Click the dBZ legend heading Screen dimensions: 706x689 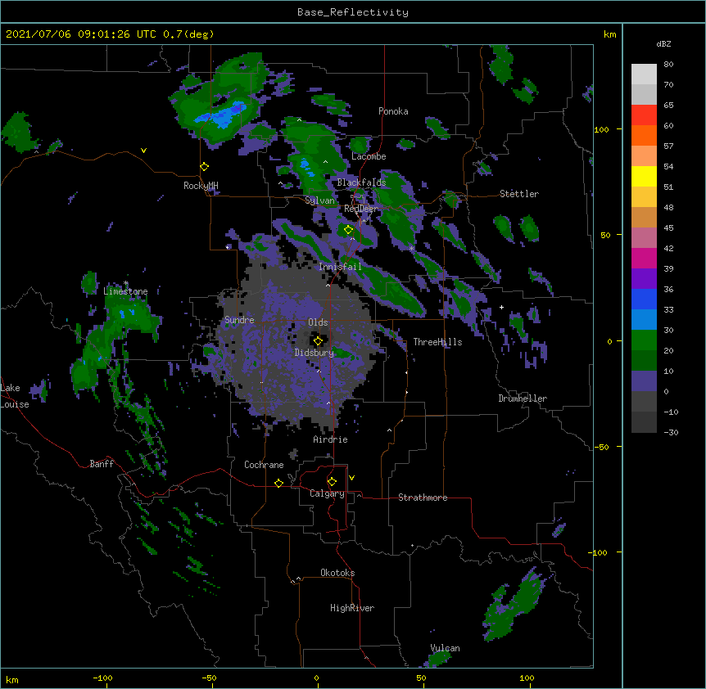[x=663, y=43]
